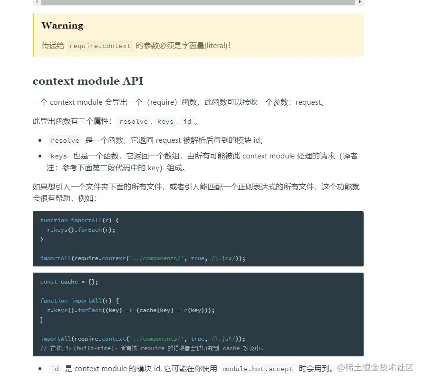
Task: Click the horizontal scrollbar thumb
Action: tap(198, 2)
